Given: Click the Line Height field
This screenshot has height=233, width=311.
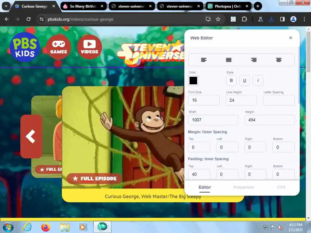Looking at the screenshot, I should [x=241, y=100].
